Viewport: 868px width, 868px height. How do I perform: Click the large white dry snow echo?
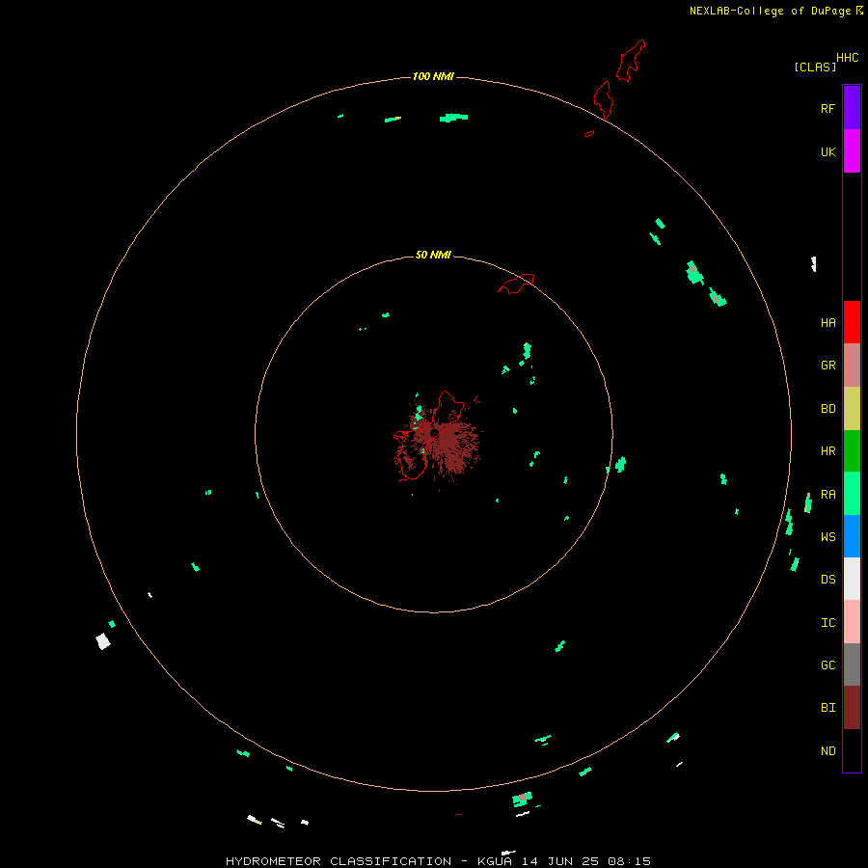[x=103, y=641]
